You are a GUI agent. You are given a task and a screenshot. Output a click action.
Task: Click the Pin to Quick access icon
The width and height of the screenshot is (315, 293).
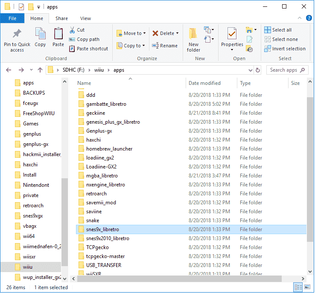coord(17,34)
